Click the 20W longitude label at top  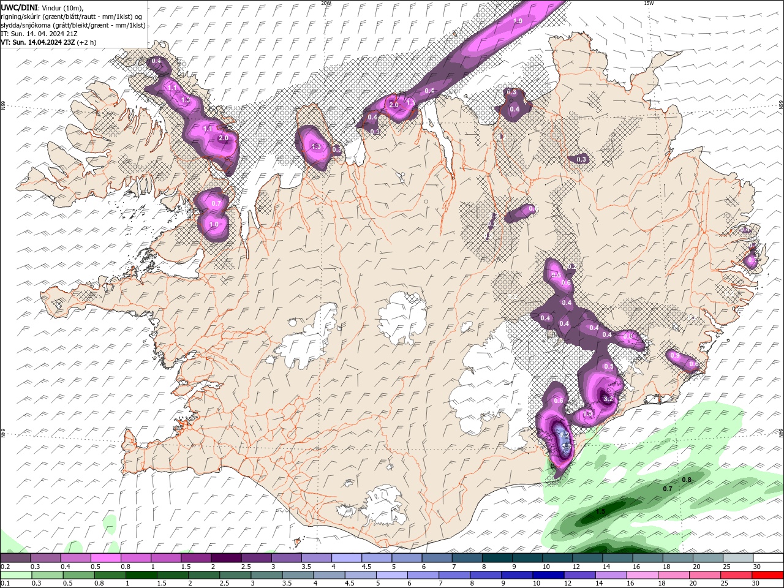[x=326, y=3]
